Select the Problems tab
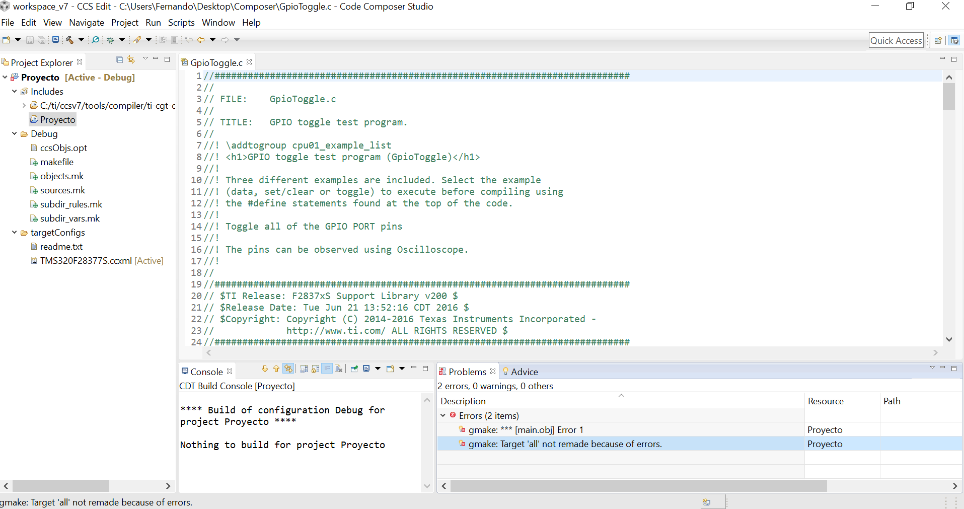 click(x=467, y=372)
